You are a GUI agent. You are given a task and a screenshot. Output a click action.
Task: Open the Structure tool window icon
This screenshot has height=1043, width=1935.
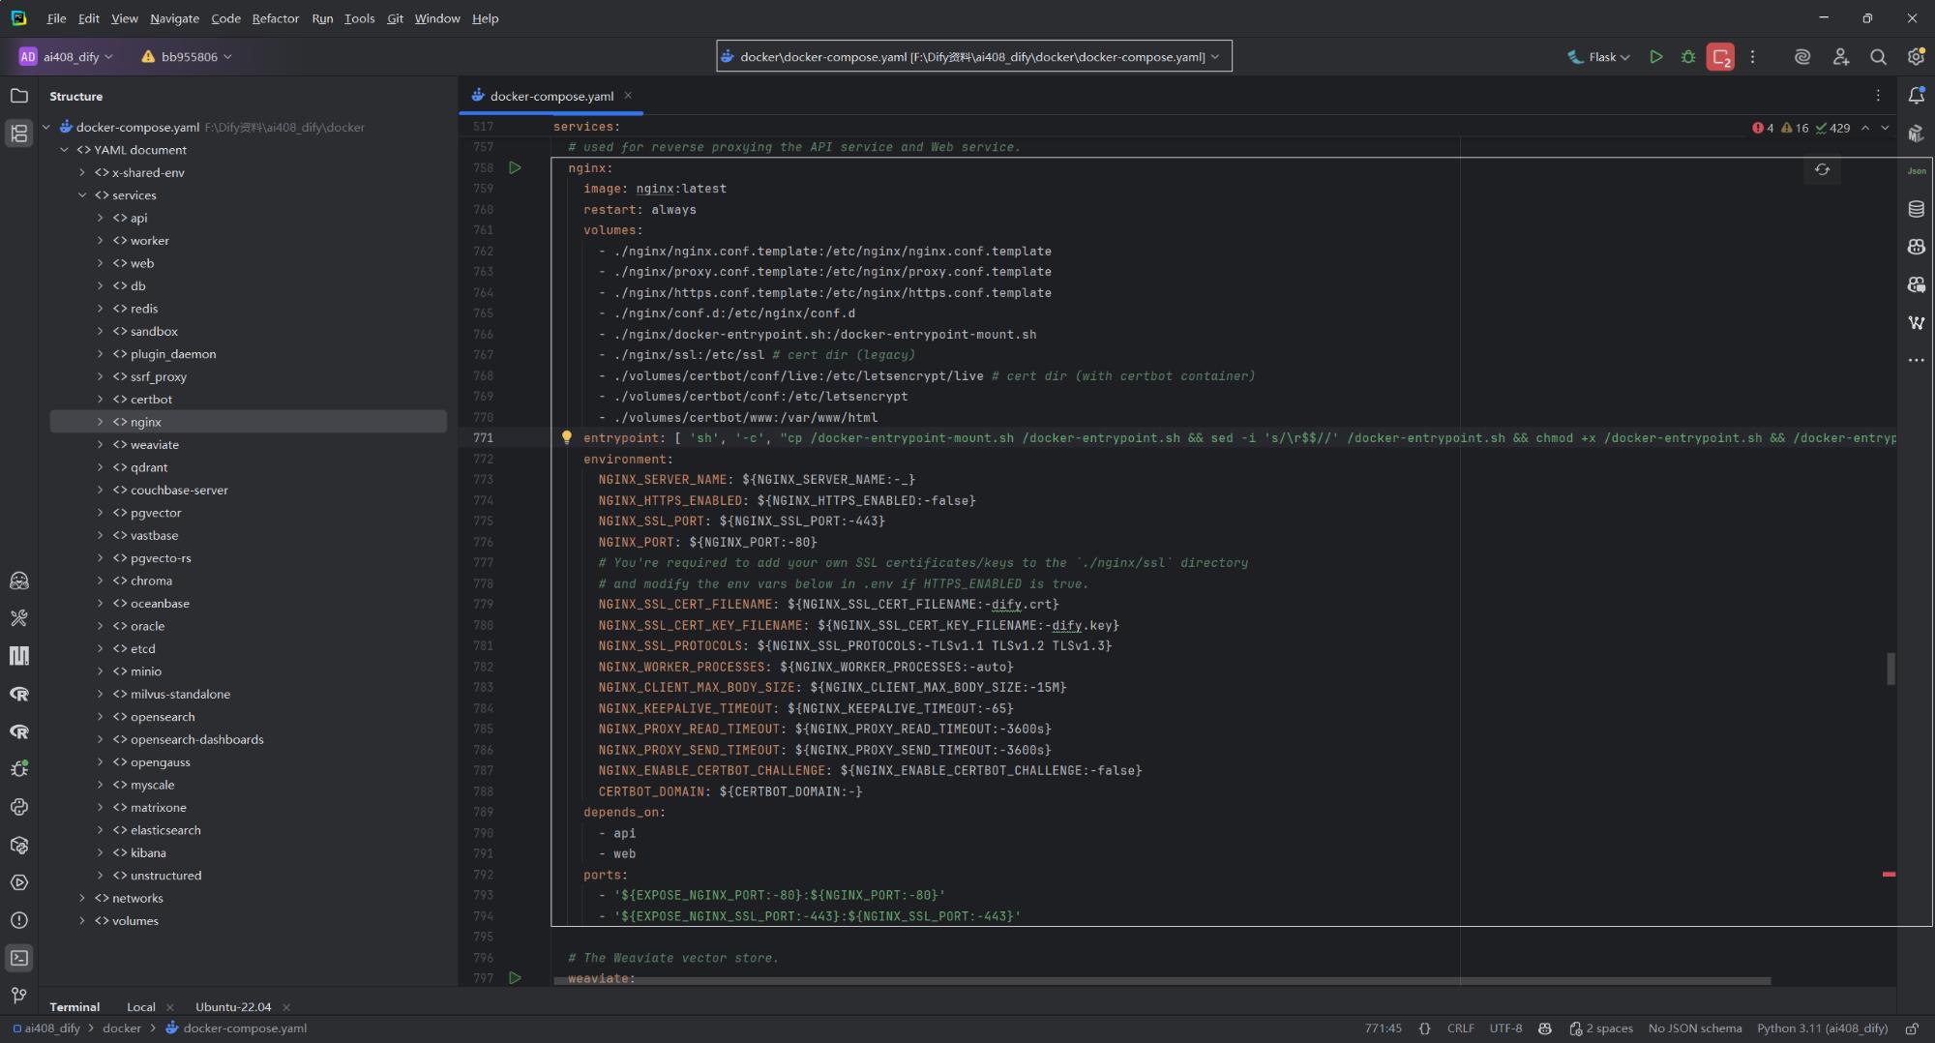18,134
